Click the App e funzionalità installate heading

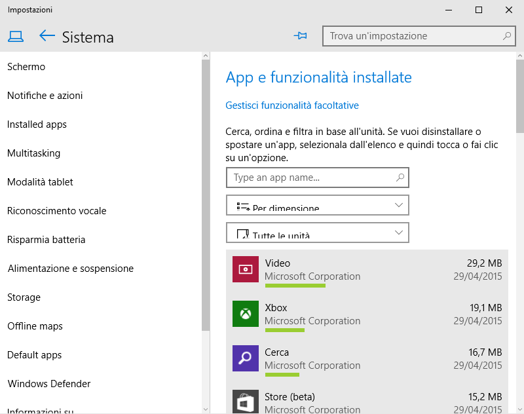point(318,77)
